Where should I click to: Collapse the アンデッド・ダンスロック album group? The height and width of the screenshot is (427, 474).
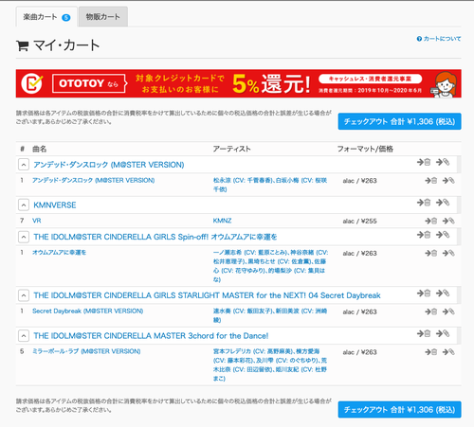pyautogui.click(x=24, y=165)
